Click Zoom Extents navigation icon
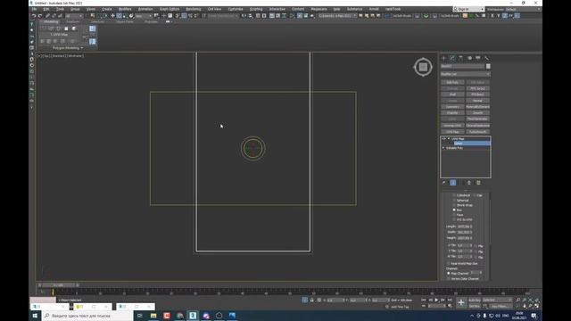This screenshot has width=571, height=321. tap(531, 300)
